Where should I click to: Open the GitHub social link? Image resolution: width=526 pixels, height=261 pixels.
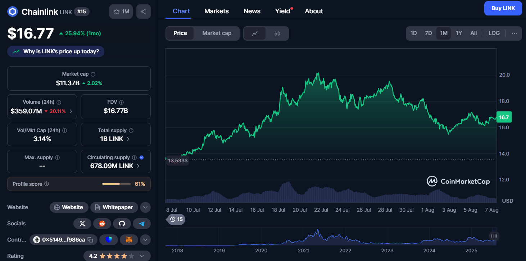click(122, 224)
